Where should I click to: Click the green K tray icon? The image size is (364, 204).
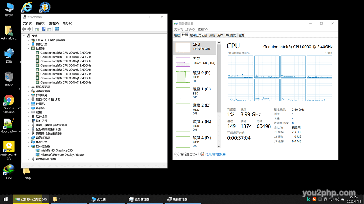[309, 199]
